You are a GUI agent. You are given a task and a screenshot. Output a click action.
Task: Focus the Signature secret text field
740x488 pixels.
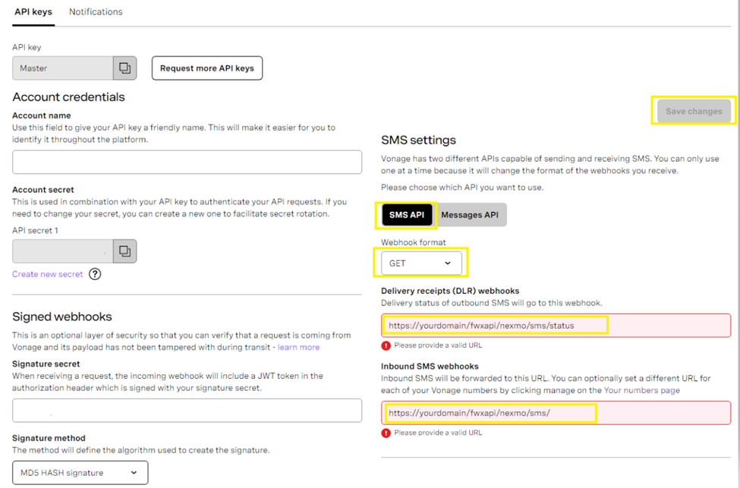pyautogui.click(x=187, y=411)
